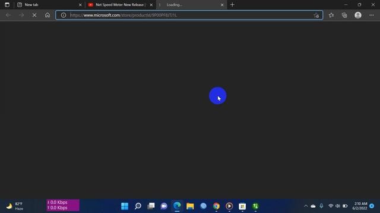Open the Home page
This screenshot has height=213, width=380.
(x=47, y=15)
